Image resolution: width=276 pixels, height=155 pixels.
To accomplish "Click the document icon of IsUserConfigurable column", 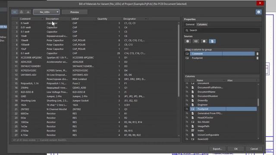I will pos(193,135).
